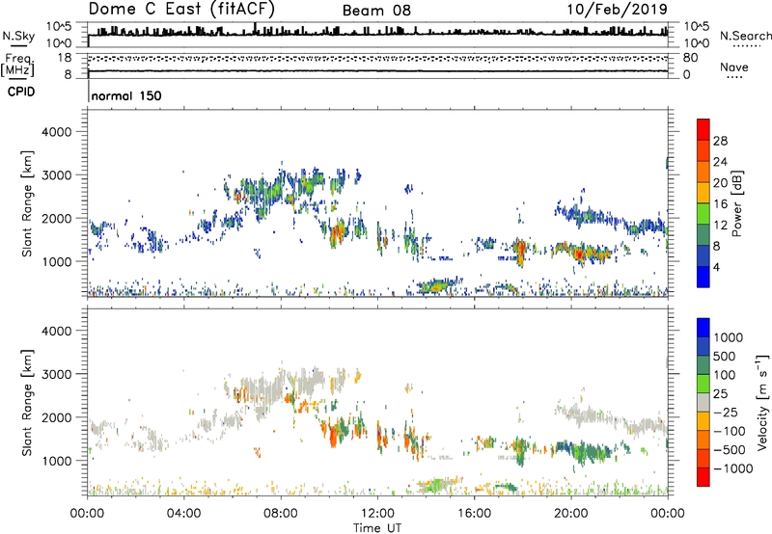The image size is (772, 534).
Task: Click the "12" power colorbar label
Action: coord(720,226)
